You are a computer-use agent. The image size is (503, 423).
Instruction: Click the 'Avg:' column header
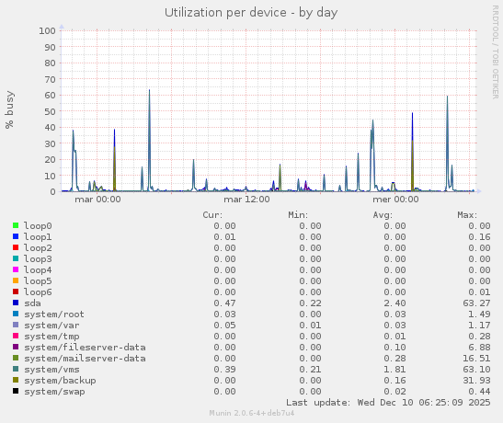[x=383, y=215]
